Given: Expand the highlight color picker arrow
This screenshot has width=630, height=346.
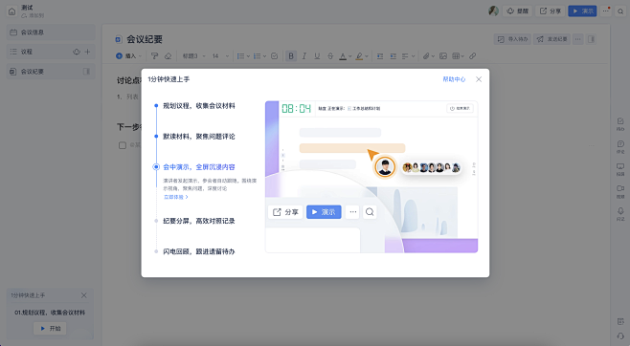Looking at the screenshot, I should (x=367, y=56).
